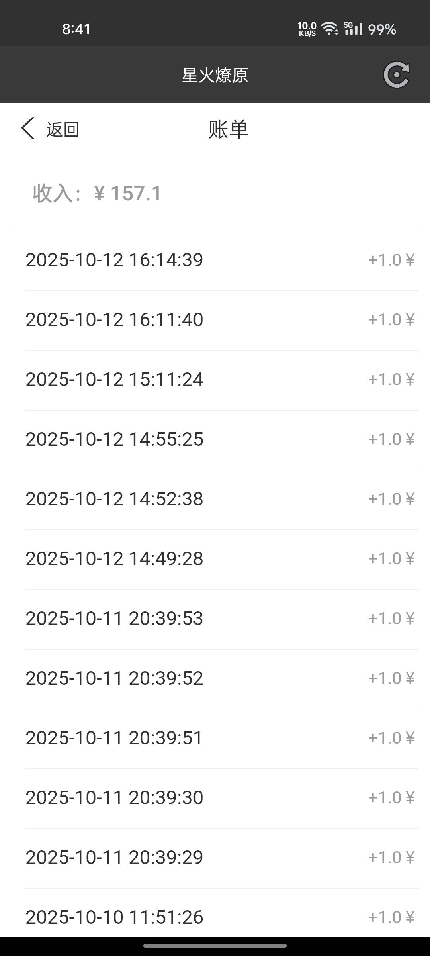The height and width of the screenshot is (956, 430).
Task: Tap the refresh icon in header
Action: [396, 74]
